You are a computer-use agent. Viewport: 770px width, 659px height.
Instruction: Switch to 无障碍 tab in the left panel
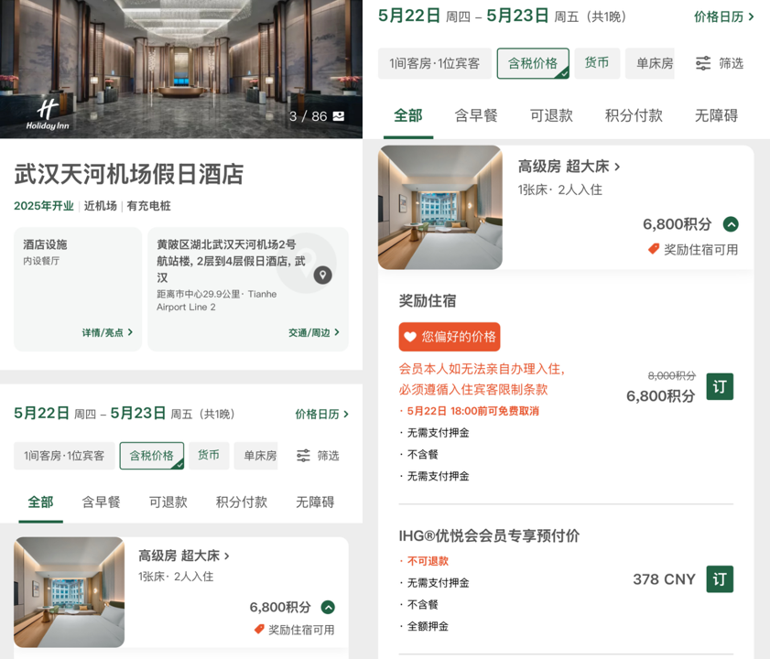315,502
